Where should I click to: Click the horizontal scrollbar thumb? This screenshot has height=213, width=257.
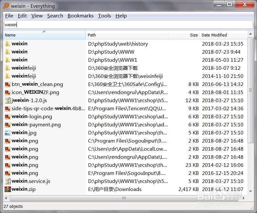tap(124, 198)
